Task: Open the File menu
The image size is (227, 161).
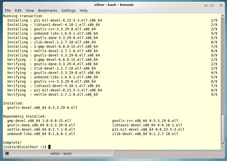Action: pyautogui.click(x=8, y=11)
